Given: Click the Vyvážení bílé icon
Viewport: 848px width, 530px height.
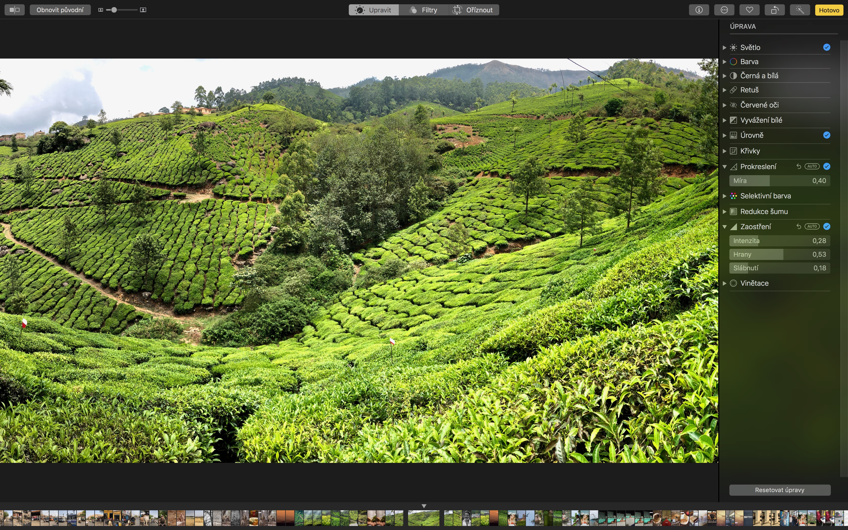Looking at the screenshot, I should coord(733,120).
